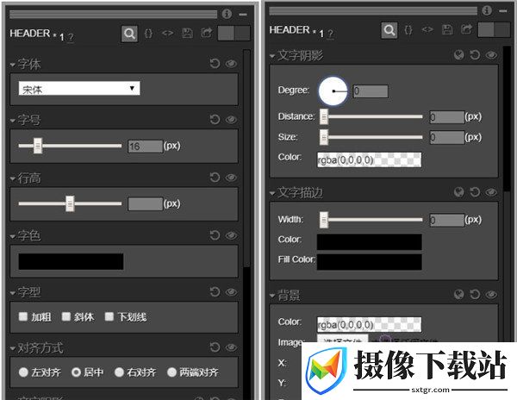Reset the 文字描边 section
517x400 pixels.
coord(475,192)
